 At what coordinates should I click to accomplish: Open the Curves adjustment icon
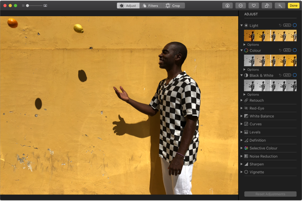247,124
